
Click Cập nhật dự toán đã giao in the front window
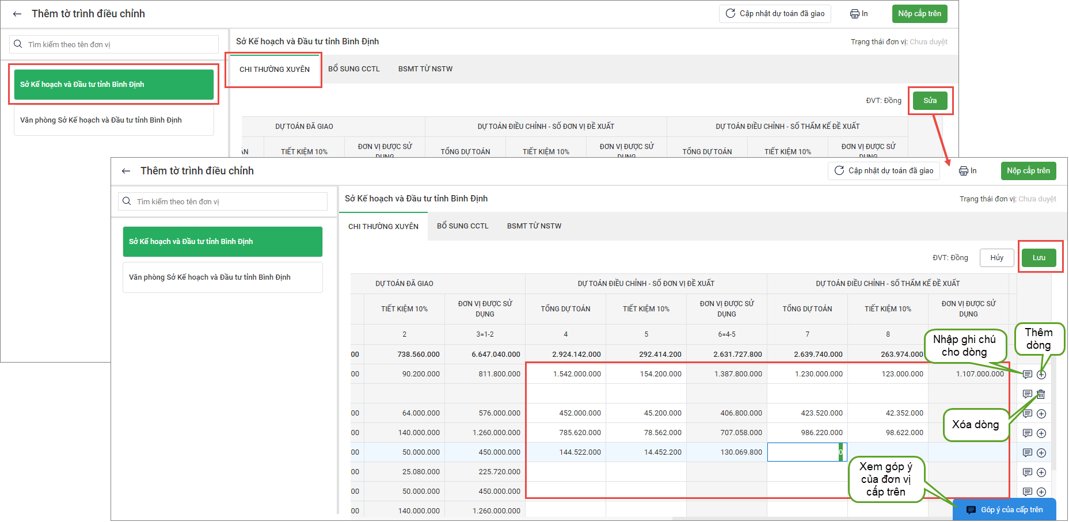click(884, 171)
